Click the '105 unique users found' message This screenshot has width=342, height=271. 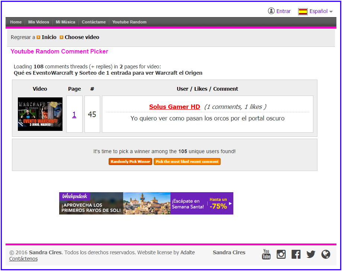(164, 151)
